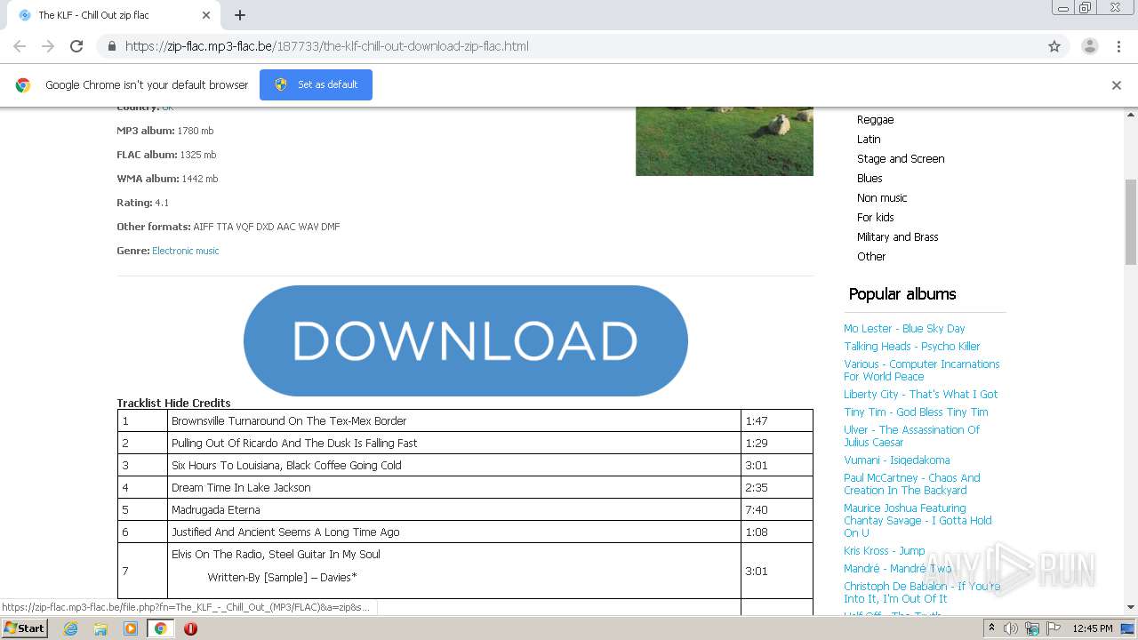Switch to Chrome in the taskbar
Viewport: 1138px width, 640px height.
[x=160, y=628]
